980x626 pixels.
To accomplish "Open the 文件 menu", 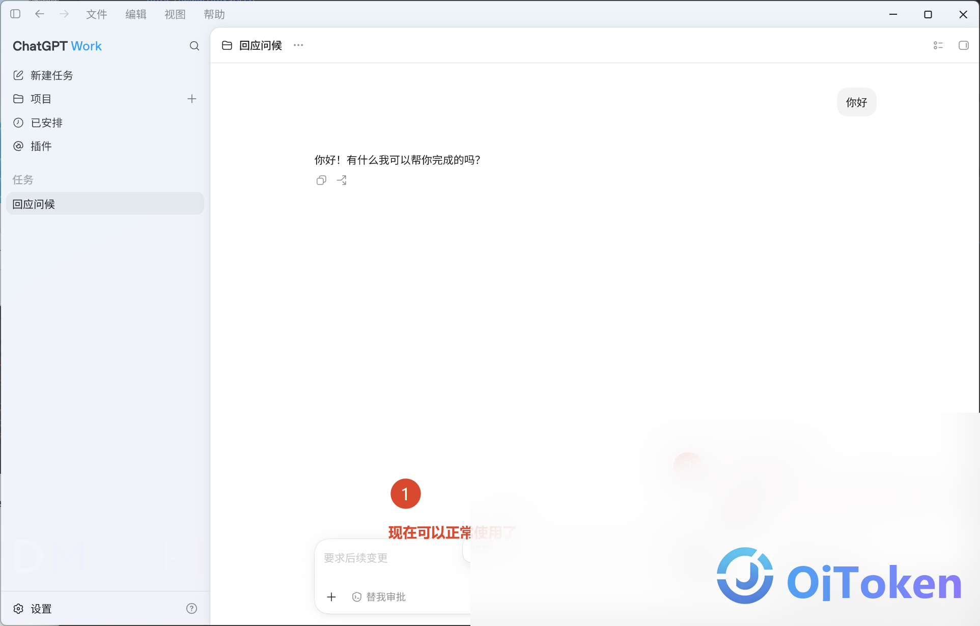I will click(x=97, y=14).
